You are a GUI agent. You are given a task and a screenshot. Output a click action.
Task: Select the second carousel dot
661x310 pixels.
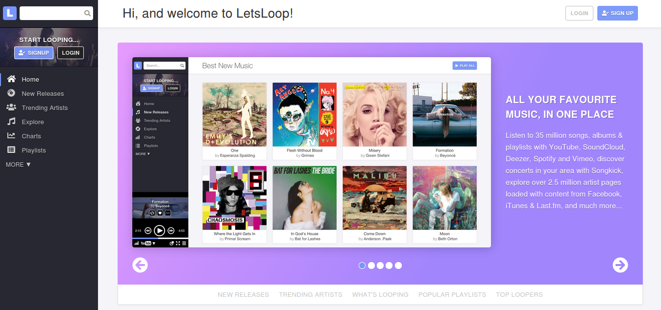coord(371,266)
